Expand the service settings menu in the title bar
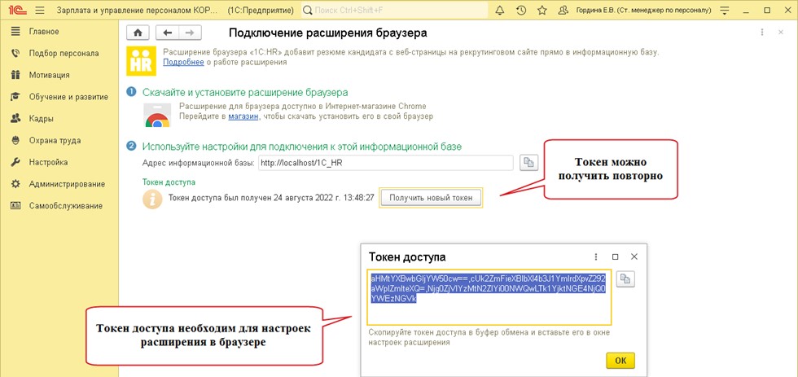Image resolution: width=798 pixels, height=377 pixels. click(x=726, y=10)
